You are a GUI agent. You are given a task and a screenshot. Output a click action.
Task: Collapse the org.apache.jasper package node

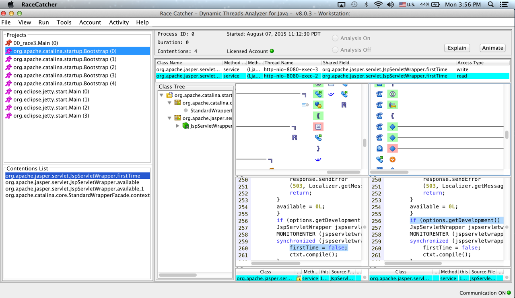[169, 118]
